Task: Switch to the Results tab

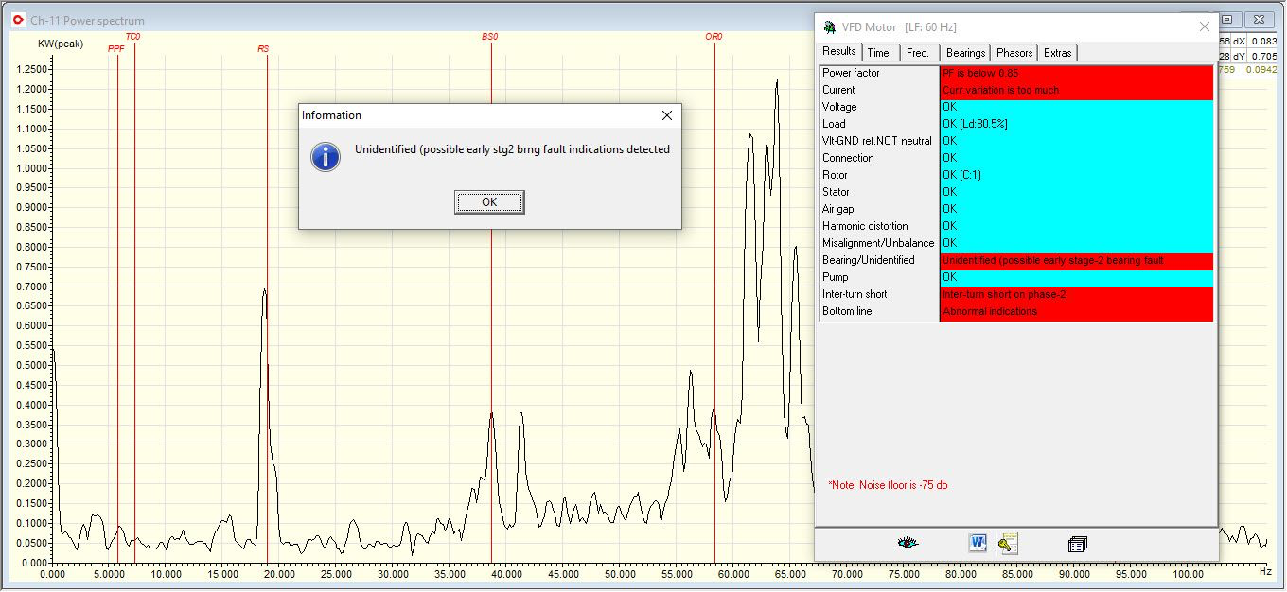Action: (x=839, y=52)
